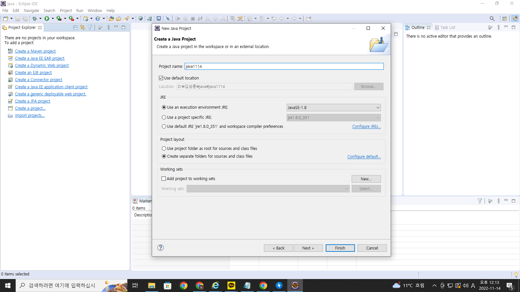
Task: Click the Debug bug icon
Action: [34, 18]
